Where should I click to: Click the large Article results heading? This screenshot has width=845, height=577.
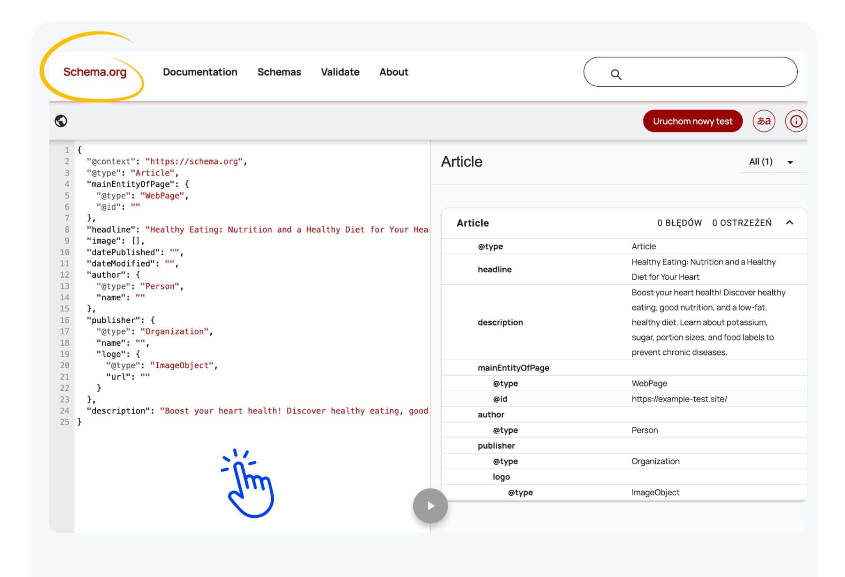pos(461,162)
